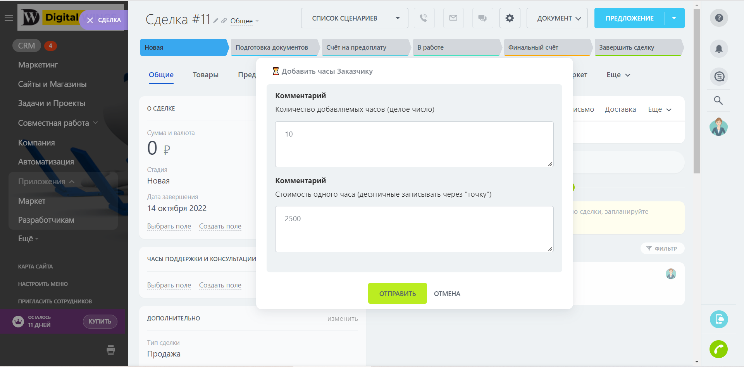Select the Подготовка документов stage
Screen dimensions: 744x367
click(275, 47)
